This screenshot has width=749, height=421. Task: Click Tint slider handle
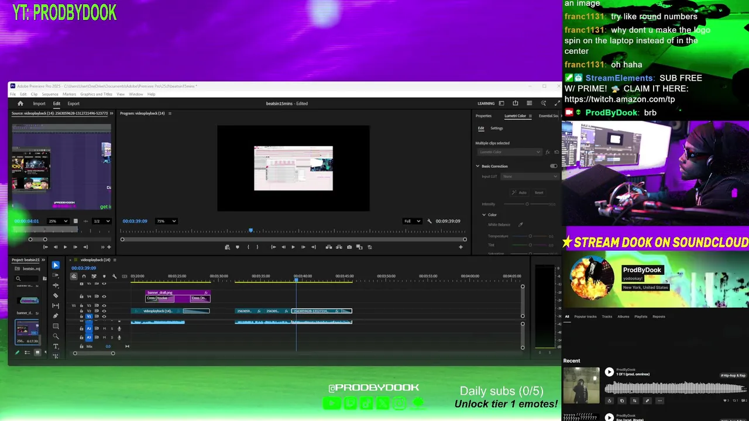(530, 245)
